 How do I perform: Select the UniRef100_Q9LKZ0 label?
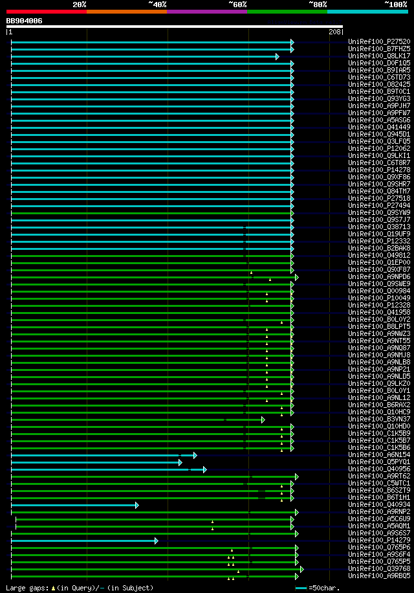pos(379,383)
